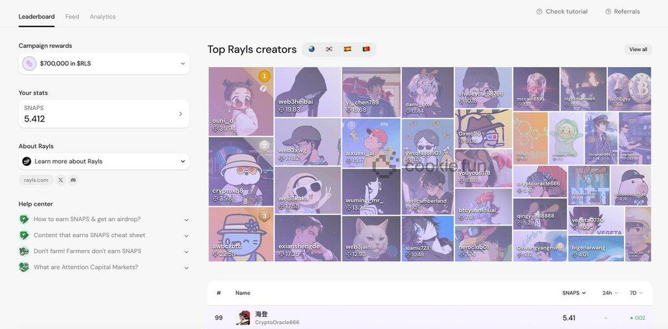668x329 pixels.
Task: Filter creators by Spanish flag
Action: tap(348, 49)
